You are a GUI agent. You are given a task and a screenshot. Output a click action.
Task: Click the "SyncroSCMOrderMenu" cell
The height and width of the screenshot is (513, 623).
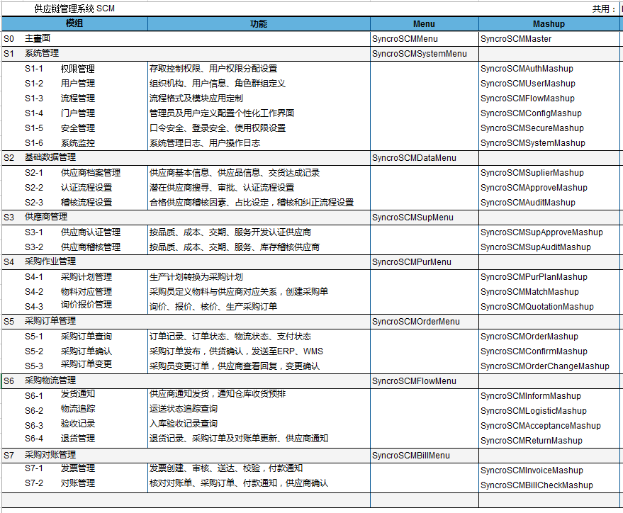[415, 322]
